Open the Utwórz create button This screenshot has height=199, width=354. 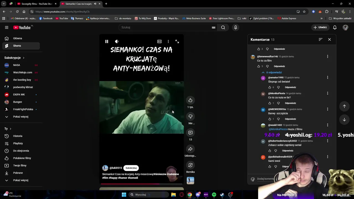[x=320, y=27]
